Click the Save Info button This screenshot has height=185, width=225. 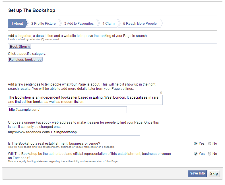[197, 173]
